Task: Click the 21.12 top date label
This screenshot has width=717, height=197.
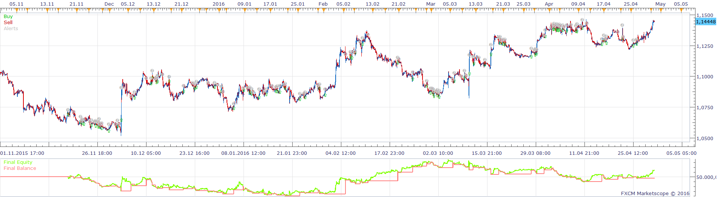Action: point(181,4)
